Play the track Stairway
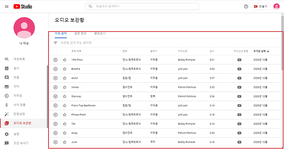 pyautogui.click(x=55, y=96)
